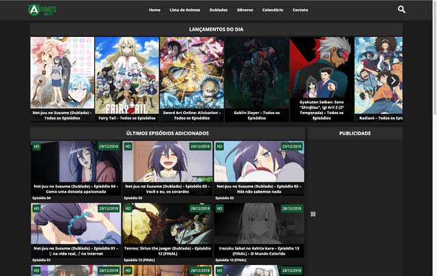Click 'Episódio 03' label under card

coord(133,198)
